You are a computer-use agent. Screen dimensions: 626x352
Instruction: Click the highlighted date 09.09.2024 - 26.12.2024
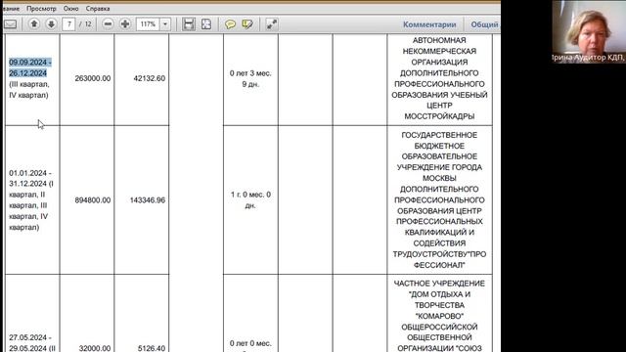(30, 67)
